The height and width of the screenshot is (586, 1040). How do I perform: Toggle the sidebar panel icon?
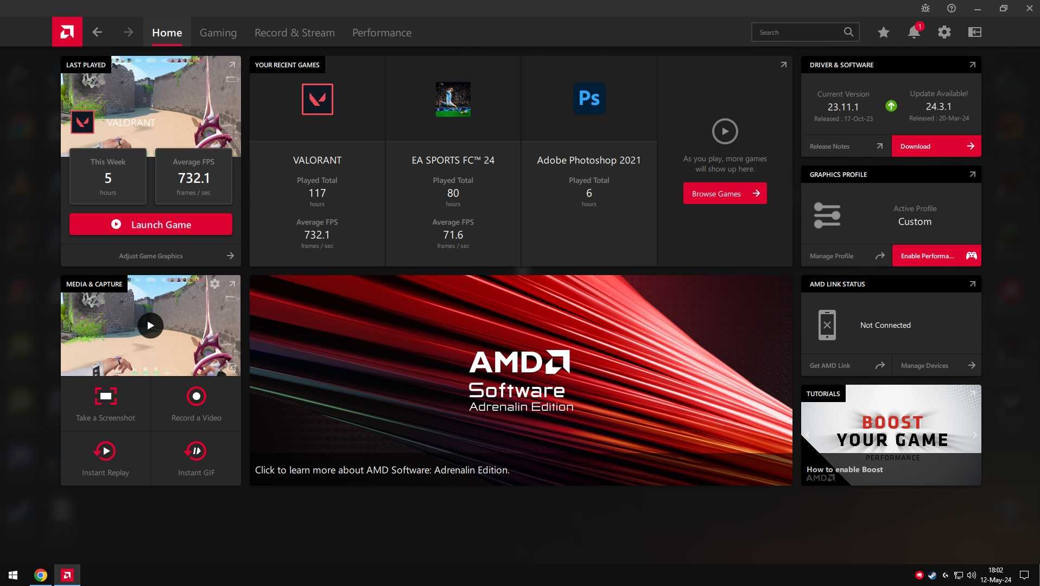pyautogui.click(x=975, y=33)
